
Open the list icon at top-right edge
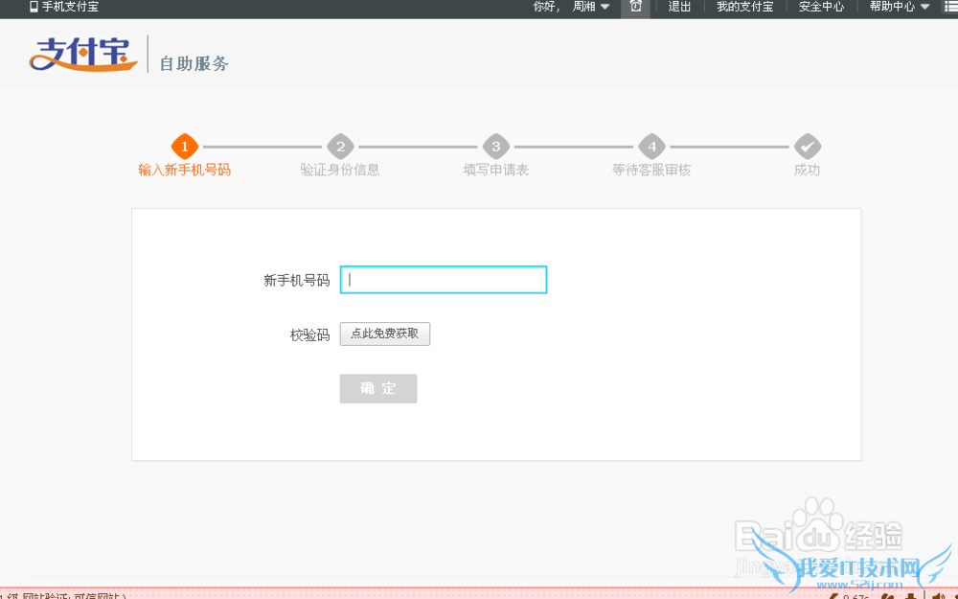[x=950, y=7]
